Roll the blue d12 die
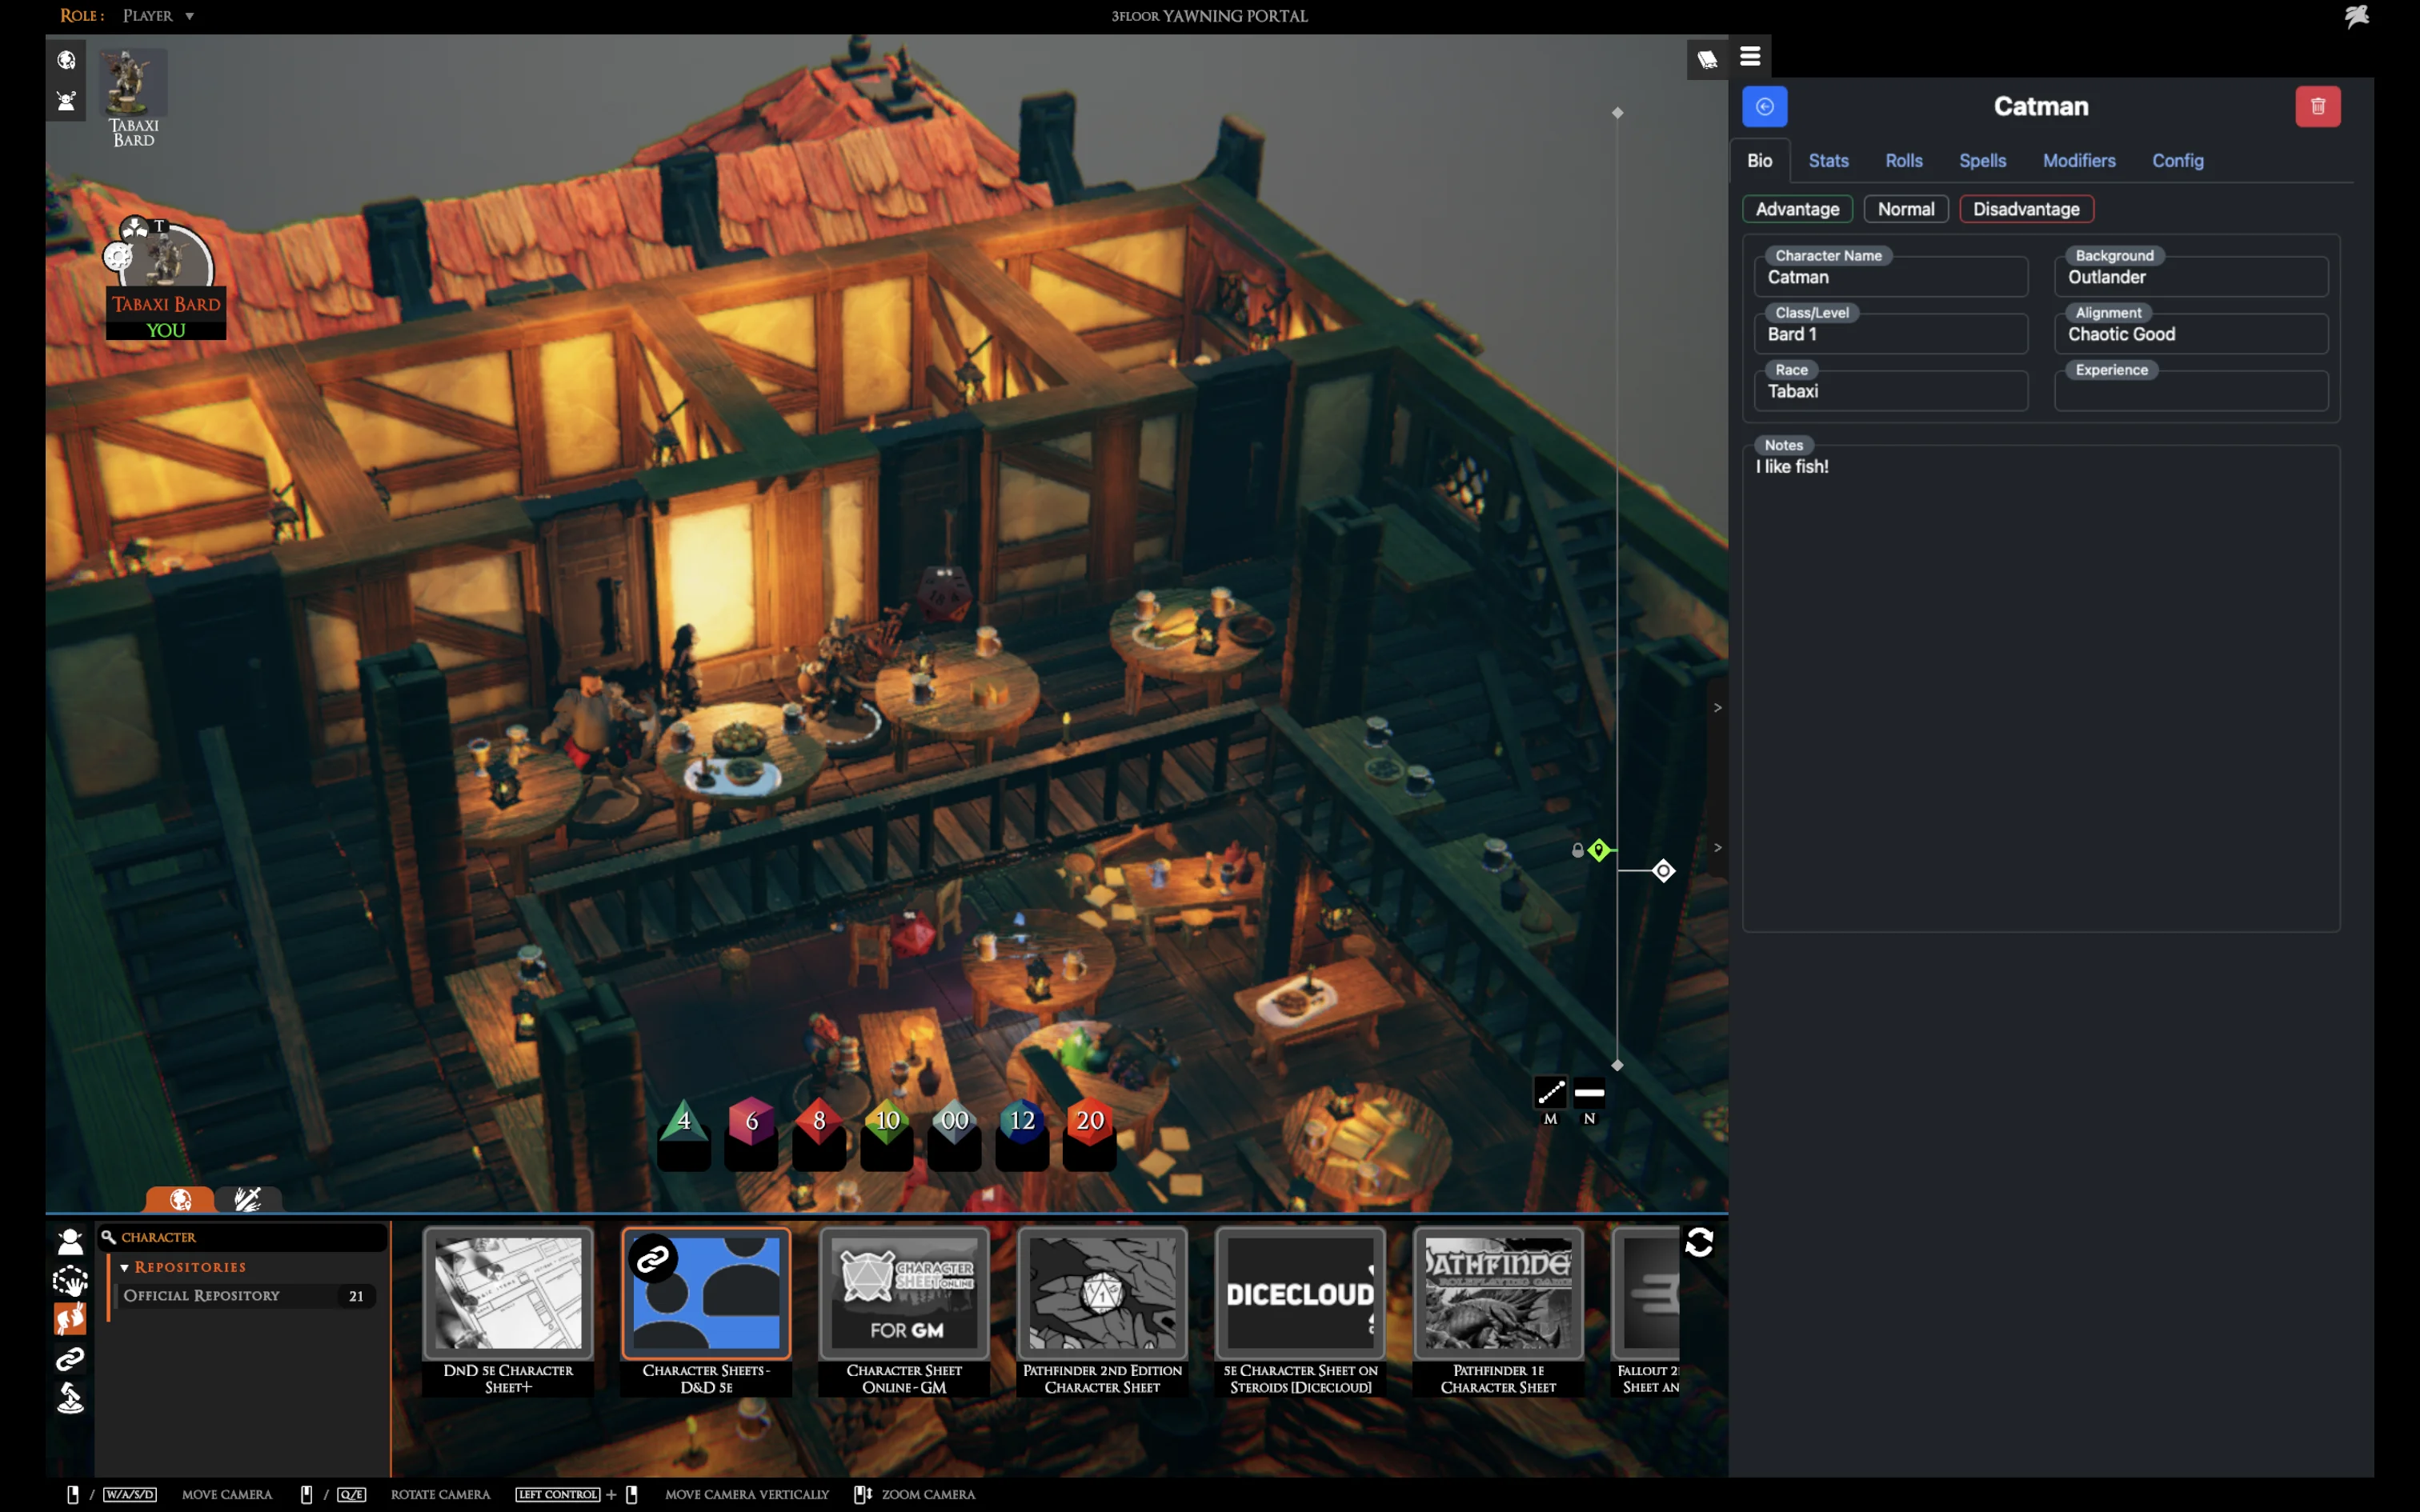Image resolution: width=2420 pixels, height=1512 pixels. coord(1022,1121)
